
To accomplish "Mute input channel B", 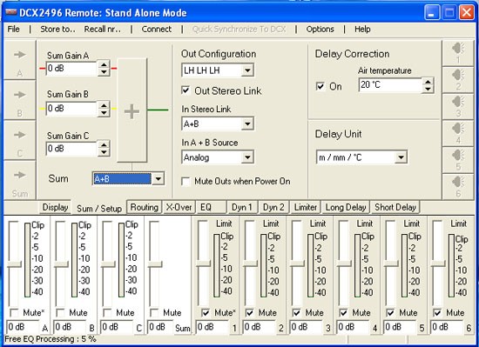I will [x=60, y=312].
